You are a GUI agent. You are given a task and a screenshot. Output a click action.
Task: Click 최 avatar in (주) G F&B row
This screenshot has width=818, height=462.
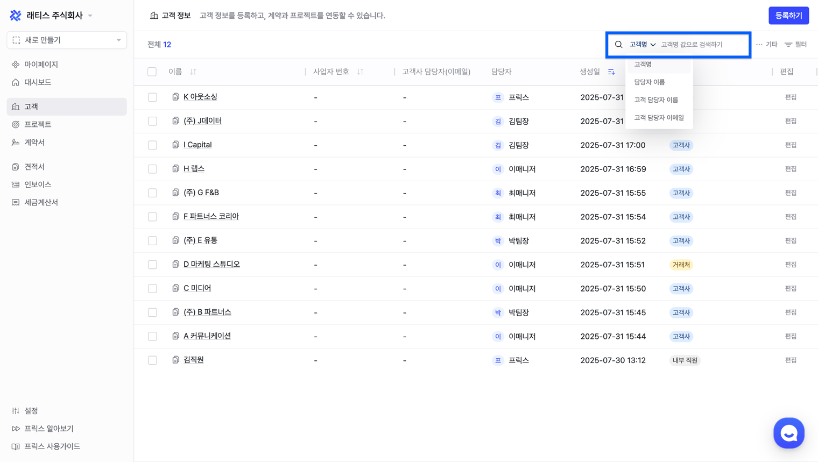click(x=498, y=193)
